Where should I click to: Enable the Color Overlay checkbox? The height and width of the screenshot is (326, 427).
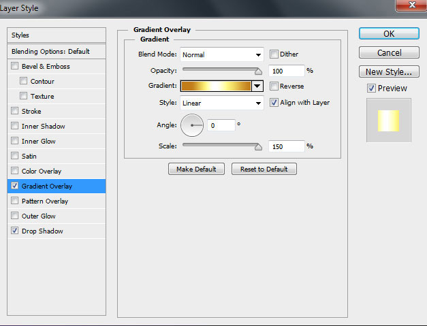(x=15, y=171)
